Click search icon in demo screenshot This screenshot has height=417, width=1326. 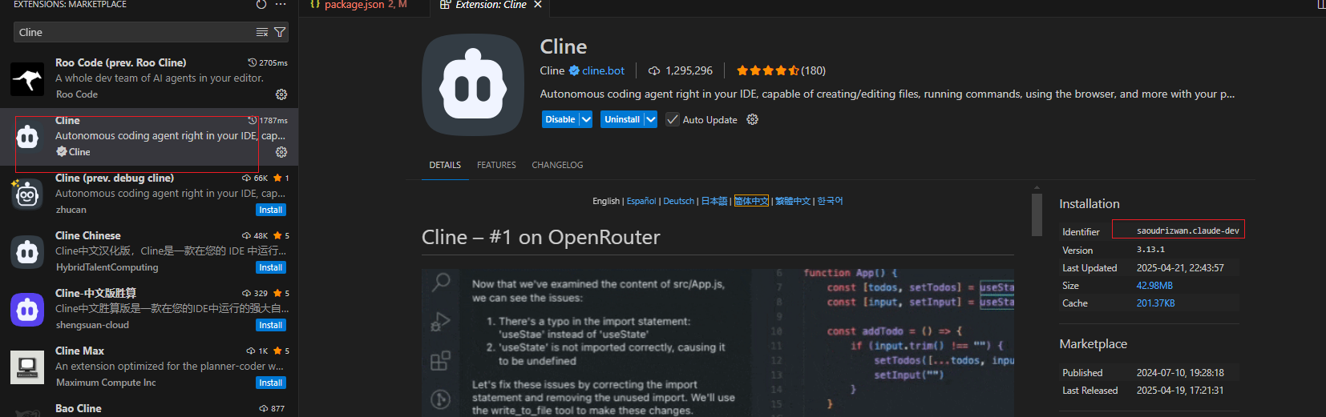pyautogui.click(x=441, y=282)
